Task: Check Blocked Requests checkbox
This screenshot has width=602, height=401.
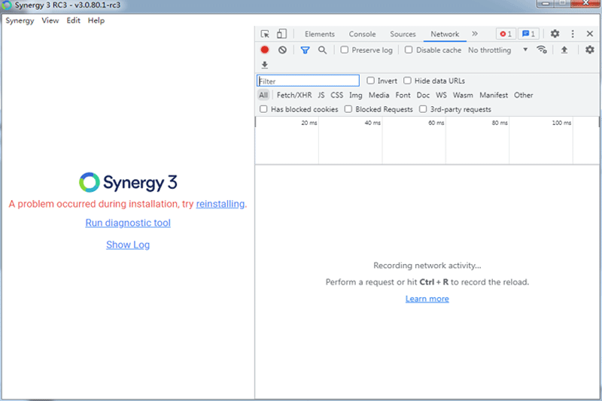Action: (348, 109)
